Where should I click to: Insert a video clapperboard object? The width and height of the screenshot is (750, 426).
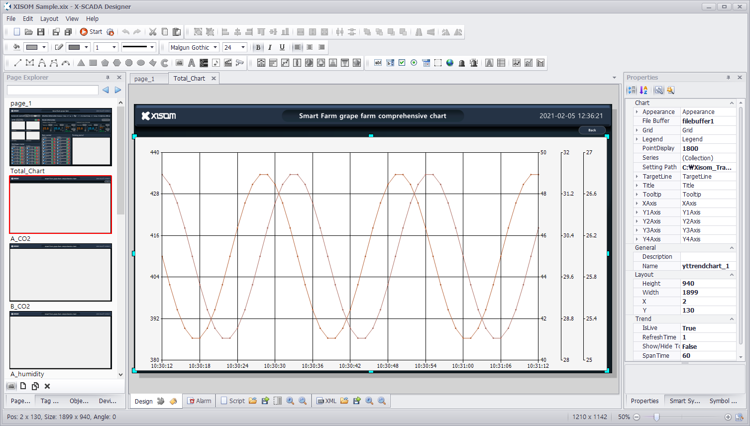228,63
